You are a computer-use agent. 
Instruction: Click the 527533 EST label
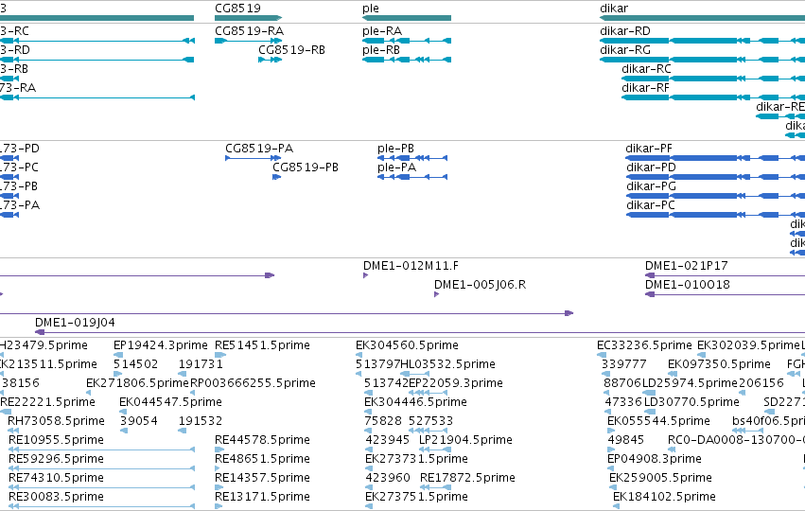430,421
